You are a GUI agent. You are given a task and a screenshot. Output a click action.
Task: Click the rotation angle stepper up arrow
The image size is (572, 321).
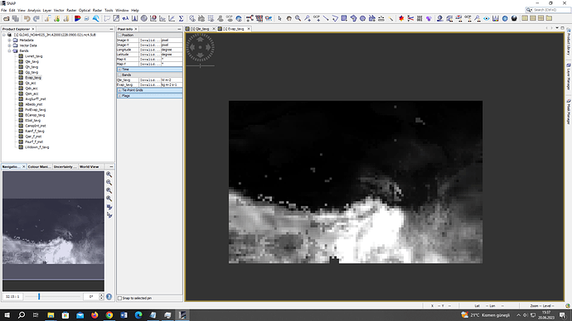tap(101, 295)
